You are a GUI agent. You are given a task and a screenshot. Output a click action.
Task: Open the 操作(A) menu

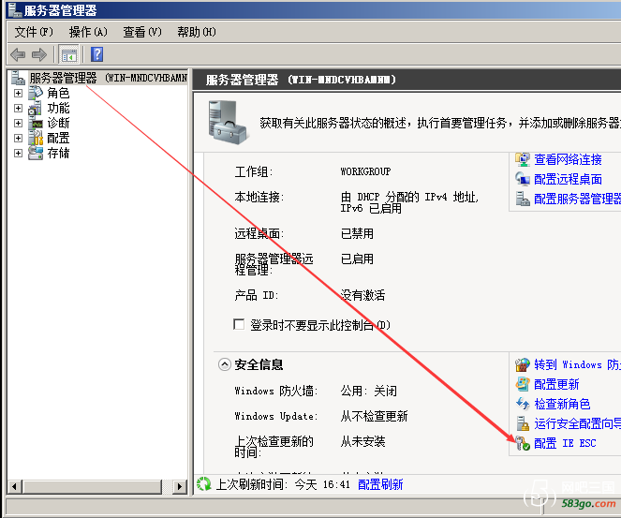pyautogui.click(x=88, y=32)
